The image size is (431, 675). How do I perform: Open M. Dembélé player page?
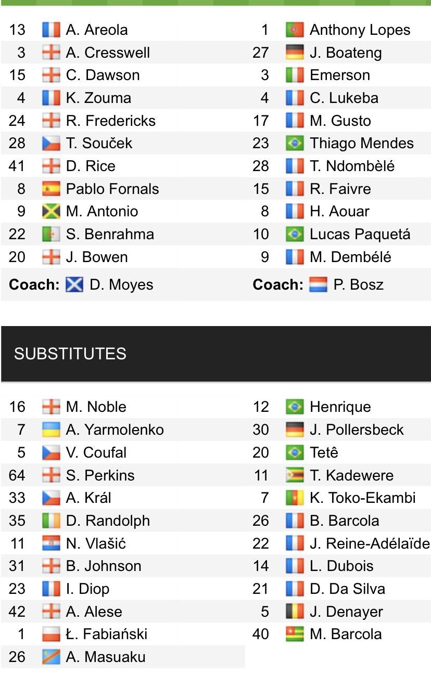point(351,257)
